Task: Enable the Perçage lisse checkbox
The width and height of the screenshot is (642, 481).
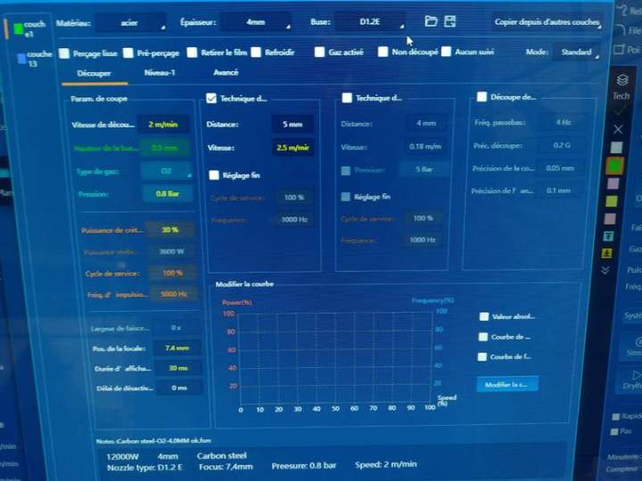Action: point(64,53)
